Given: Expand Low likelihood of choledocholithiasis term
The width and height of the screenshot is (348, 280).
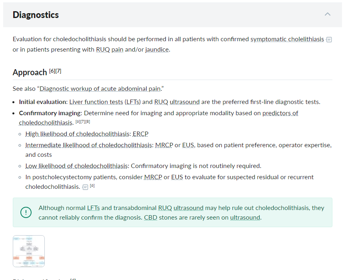Looking at the screenshot, I should (x=77, y=166).
